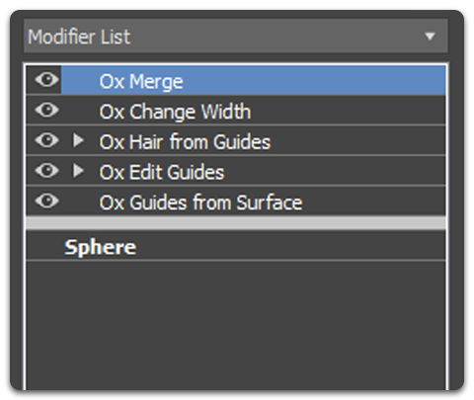Viewport: 474px width, 400px height.
Task: Select the Ox Merge modifier entry
Action: [141, 81]
